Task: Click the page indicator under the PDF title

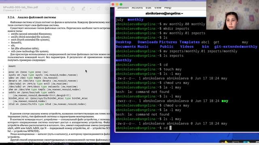Action: click(x=12, y=10)
